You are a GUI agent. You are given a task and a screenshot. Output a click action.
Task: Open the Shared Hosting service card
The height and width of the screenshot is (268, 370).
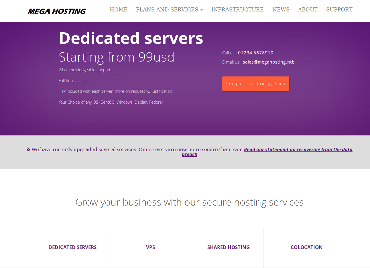coord(228,247)
